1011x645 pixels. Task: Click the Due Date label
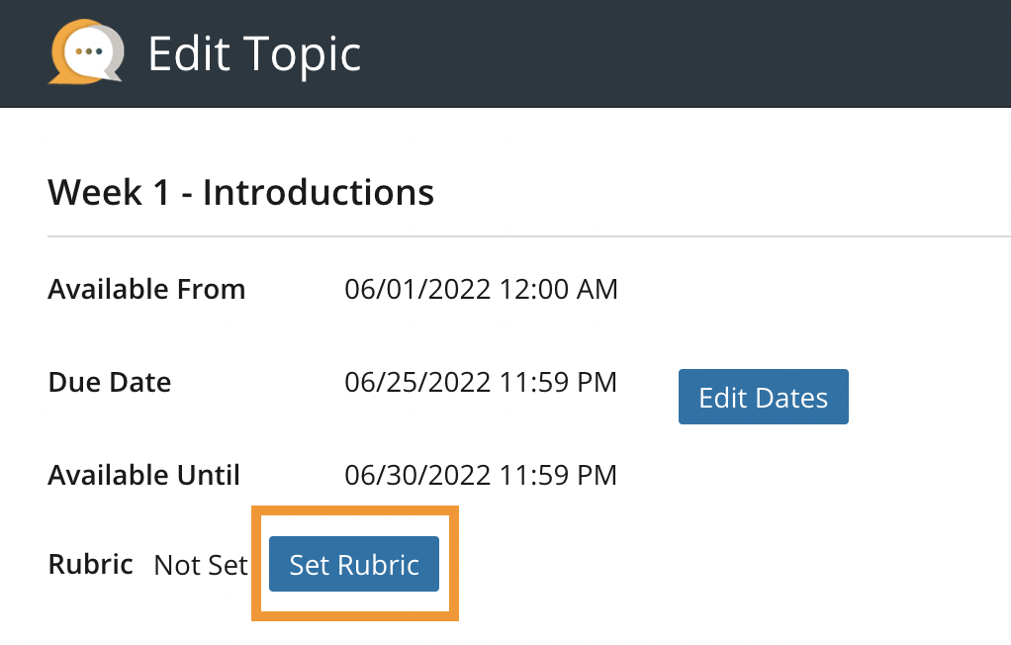pos(110,383)
